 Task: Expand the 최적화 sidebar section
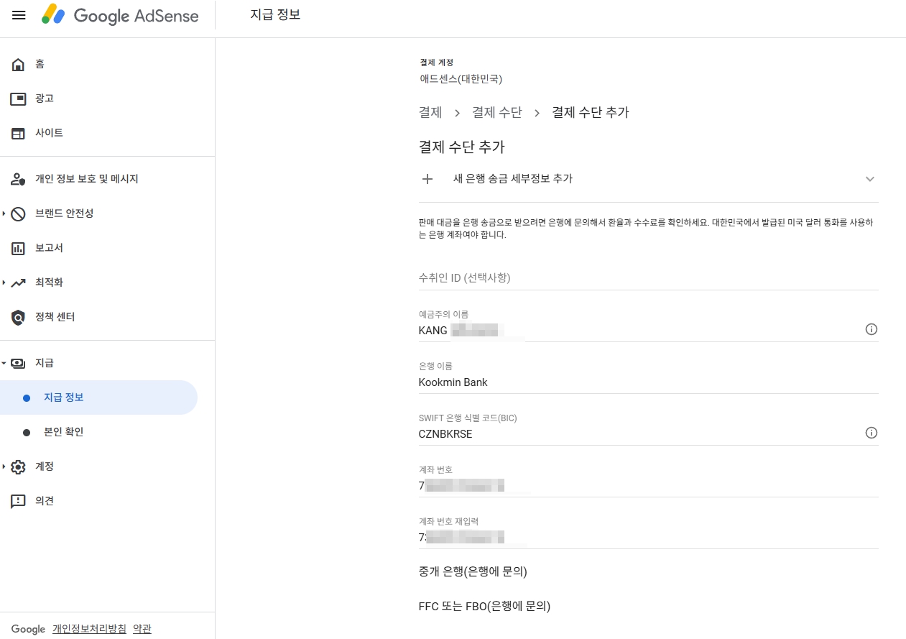click(4, 282)
